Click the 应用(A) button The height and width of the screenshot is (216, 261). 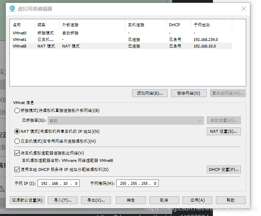(x=197, y=200)
